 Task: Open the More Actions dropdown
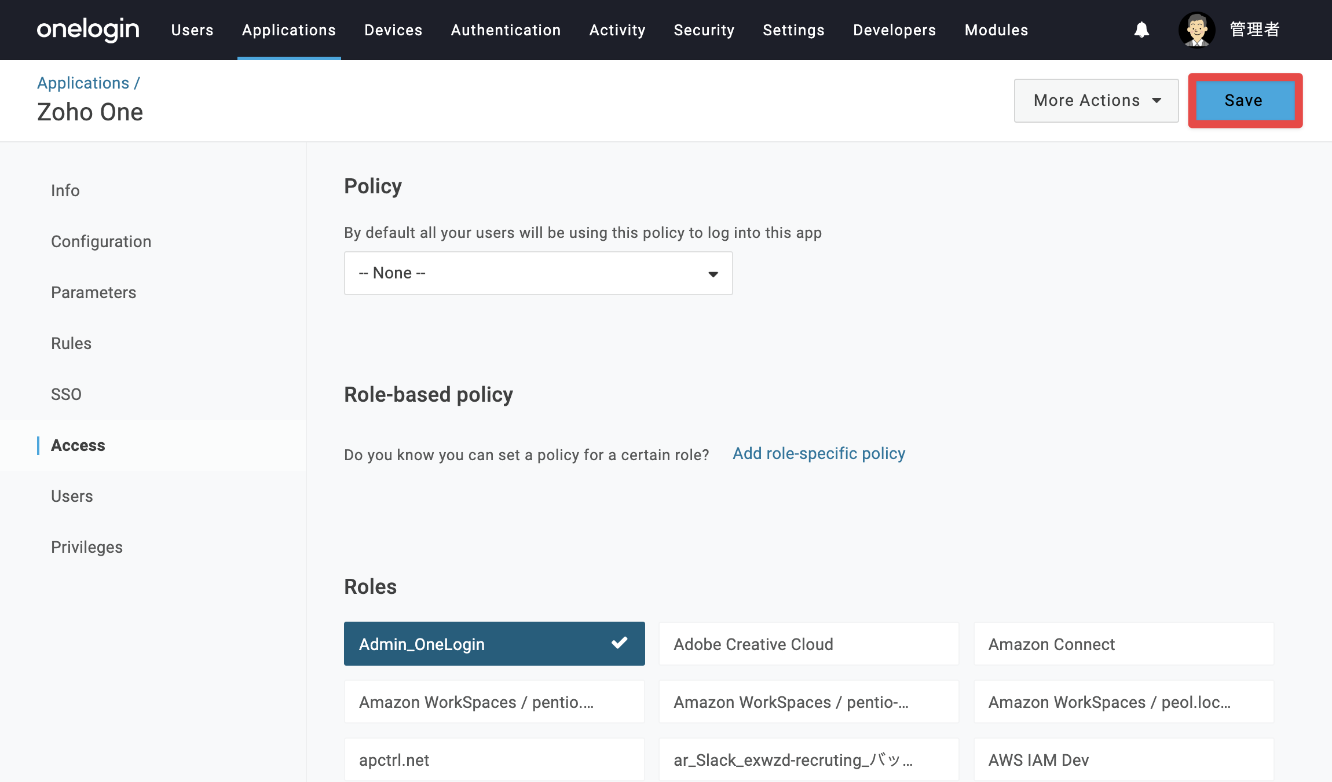[1096, 101]
